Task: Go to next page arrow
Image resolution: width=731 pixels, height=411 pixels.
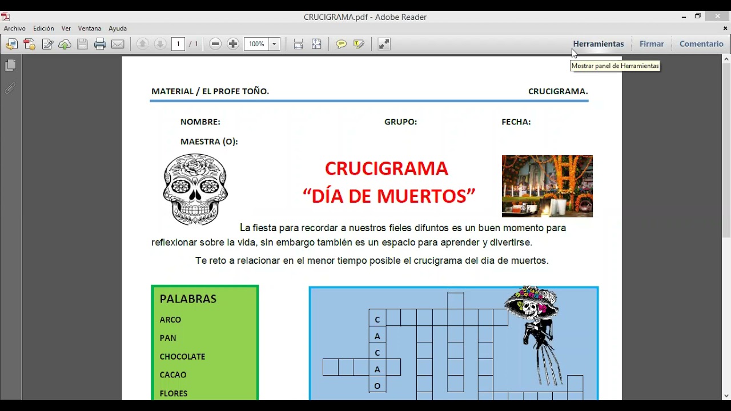Action: (160, 44)
